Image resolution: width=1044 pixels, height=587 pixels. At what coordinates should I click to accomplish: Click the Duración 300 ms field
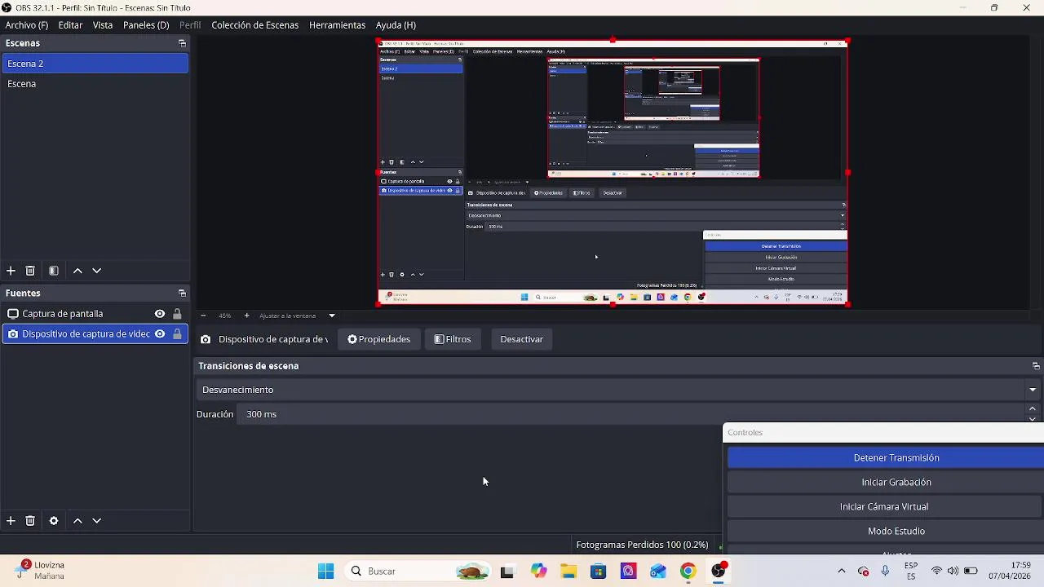632,414
